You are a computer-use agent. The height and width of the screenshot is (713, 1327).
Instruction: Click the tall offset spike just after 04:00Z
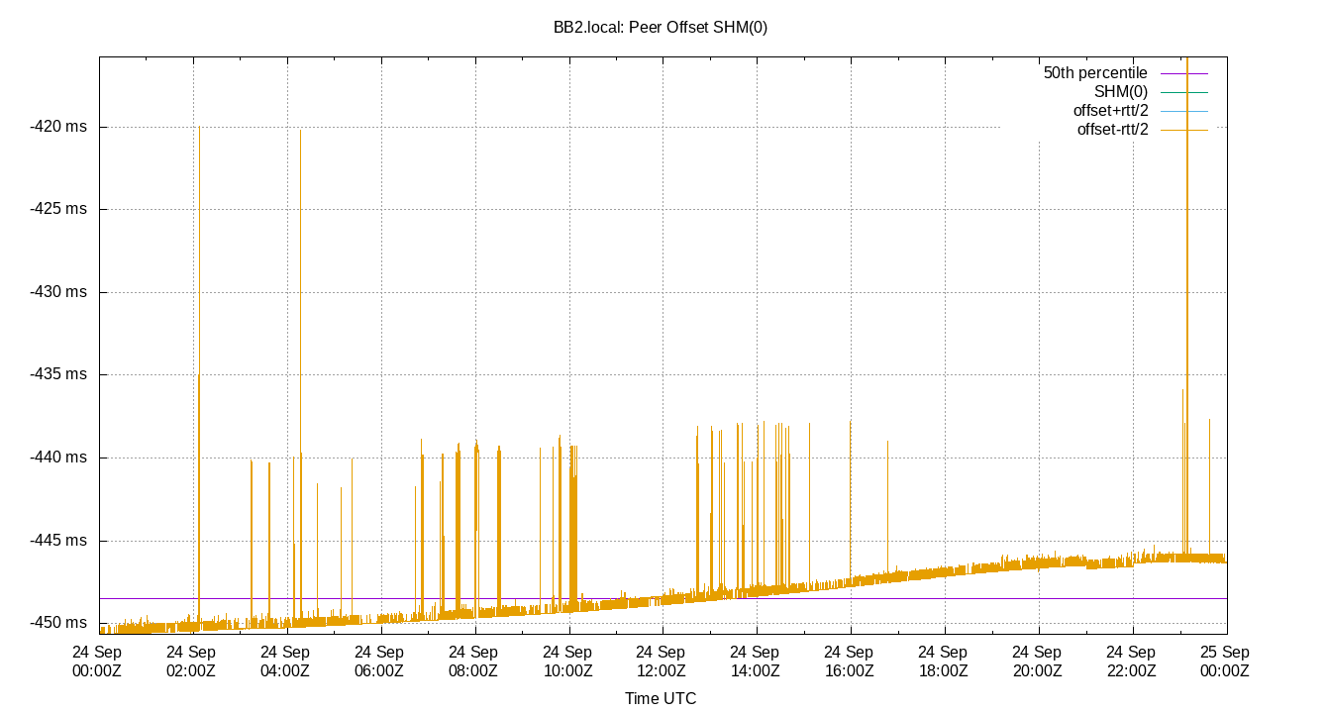click(300, 376)
